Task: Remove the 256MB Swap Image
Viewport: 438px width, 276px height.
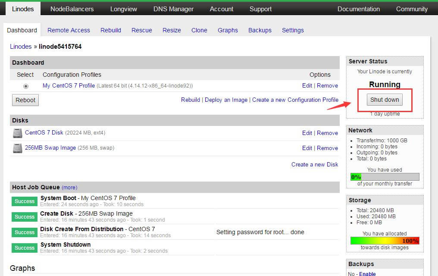Action: click(327, 148)
